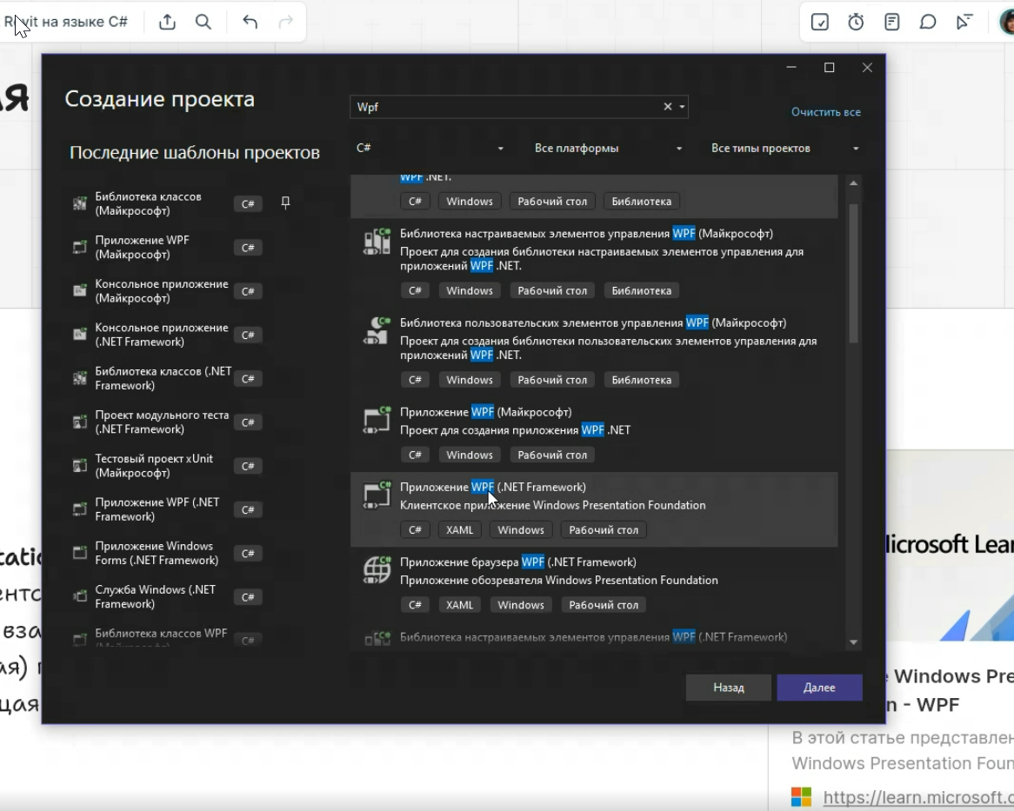Click the icon beside recent Приложение Windows Forms
Screen dimensions: 1014x811
[x=79, y=553]
